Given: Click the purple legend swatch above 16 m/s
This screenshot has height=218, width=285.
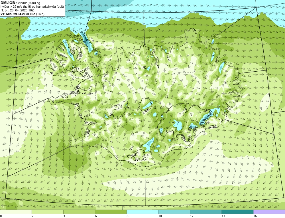Looking at the screenshot, I should coord(269,212).
